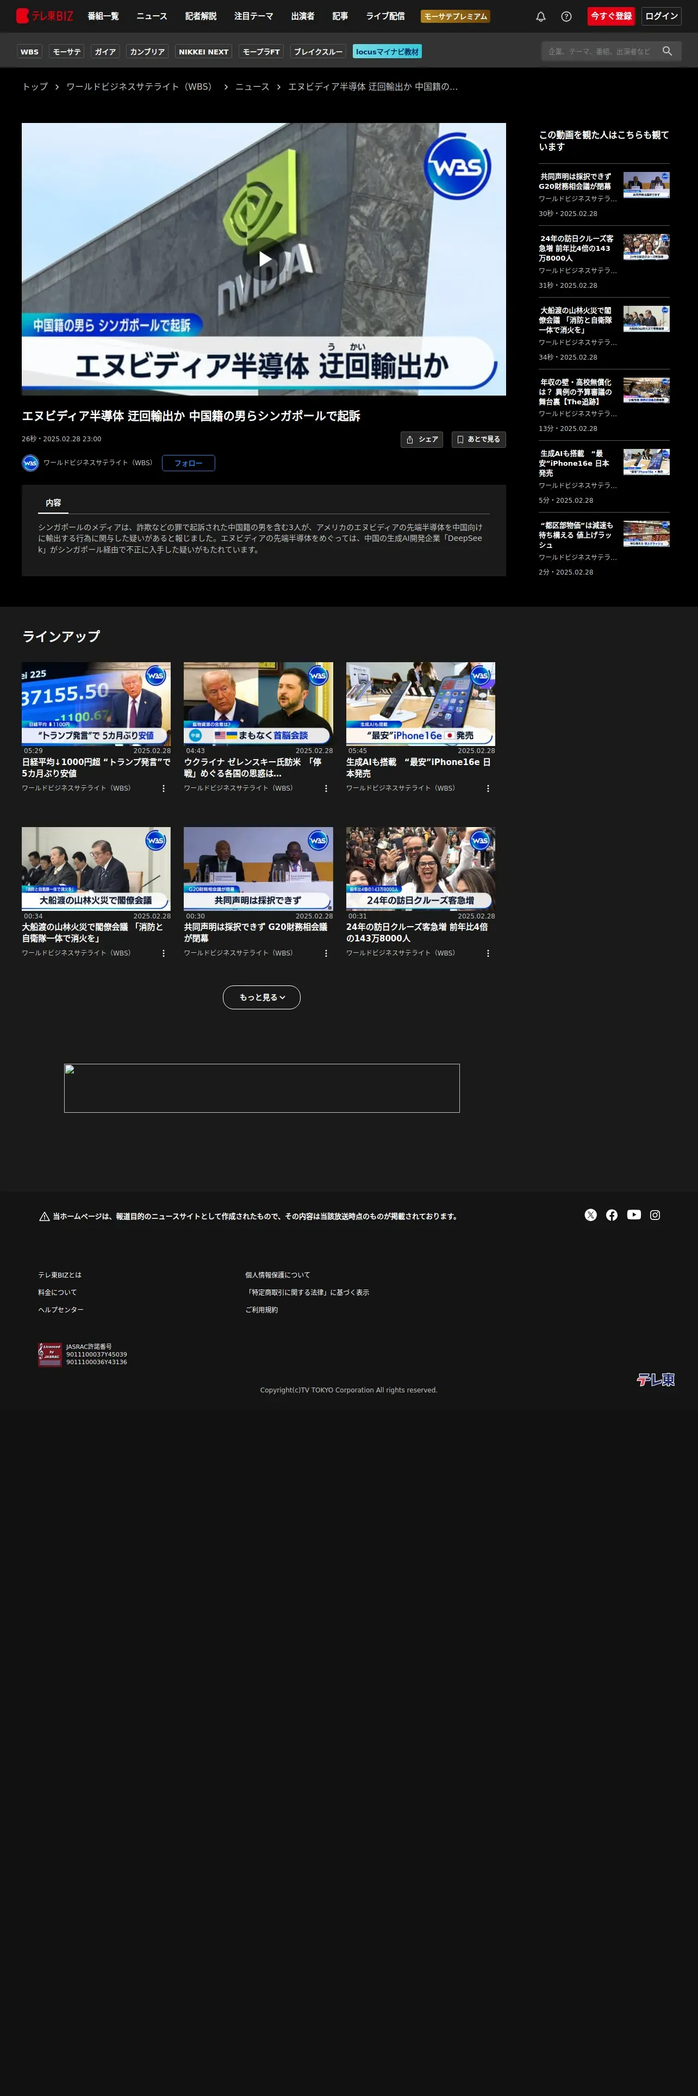This screenshot has height=2096, width=698.
Task: Open options menu for ウクライナ ゼレンスキー card
Action: coord(326,788)
